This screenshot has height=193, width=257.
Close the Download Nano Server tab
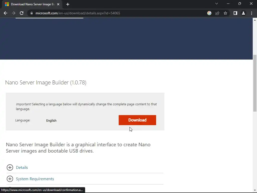pos(58,4)
